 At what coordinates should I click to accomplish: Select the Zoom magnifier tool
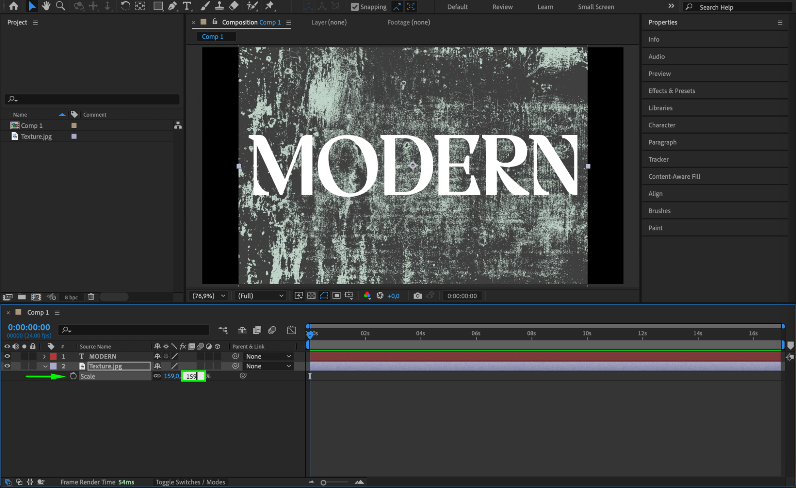pyautogui.click(x=60, y=6)
